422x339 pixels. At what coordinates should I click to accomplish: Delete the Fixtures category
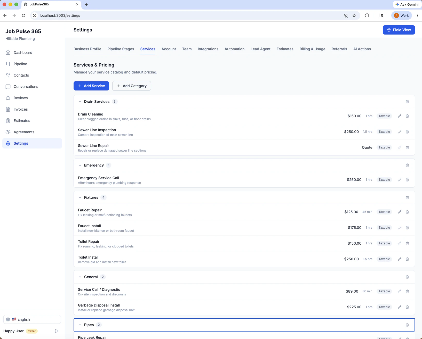(407, 197)
